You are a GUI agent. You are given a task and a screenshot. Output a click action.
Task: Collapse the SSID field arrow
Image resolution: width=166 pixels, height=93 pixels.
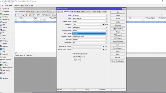pos(107,28)
